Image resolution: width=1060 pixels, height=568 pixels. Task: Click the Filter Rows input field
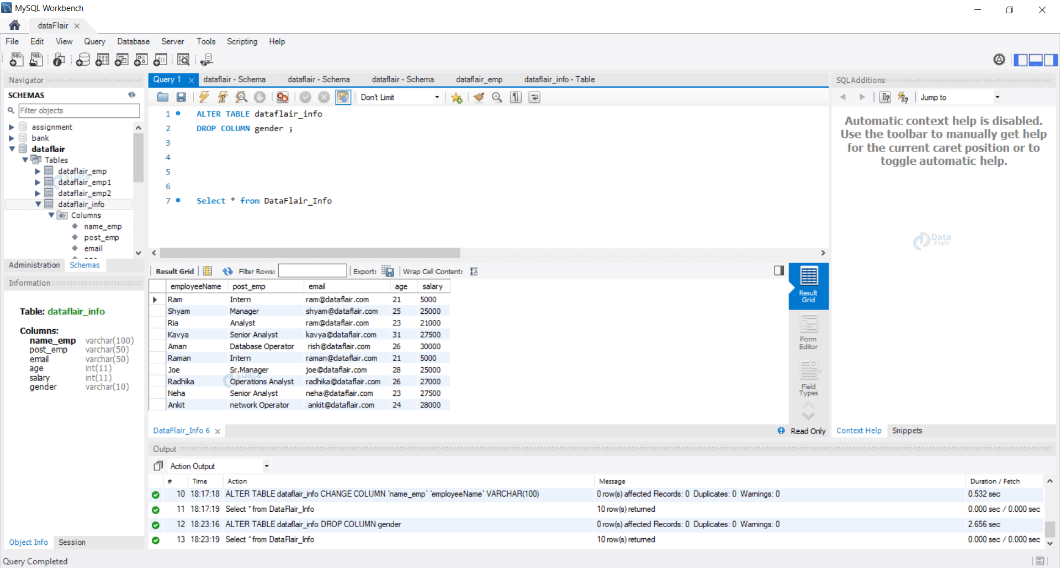[x=312, y=271]
